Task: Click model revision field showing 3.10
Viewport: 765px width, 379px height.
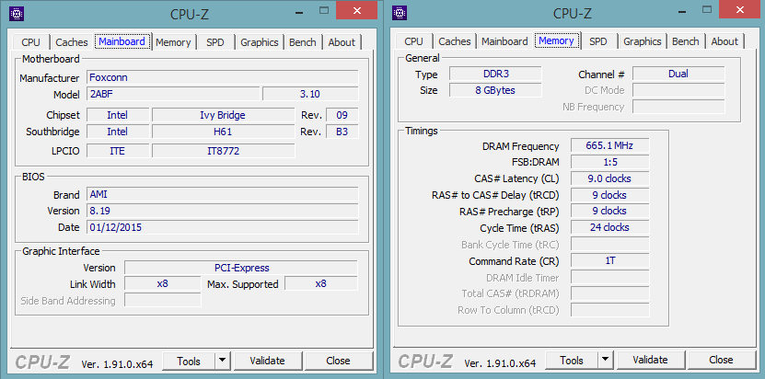Action: pyautogui.click(x=310, y=94)
